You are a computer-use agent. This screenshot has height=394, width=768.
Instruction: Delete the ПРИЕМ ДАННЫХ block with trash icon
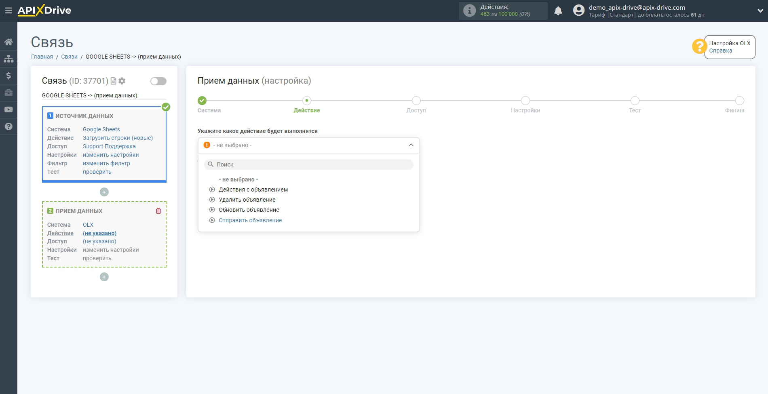(x=158, y=211)
